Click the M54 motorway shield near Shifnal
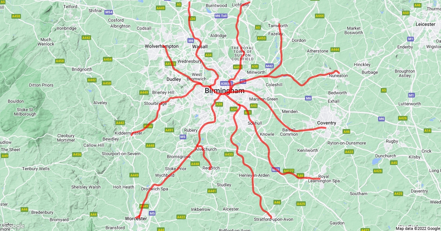 pyautogui.click(x=109, y=12)
